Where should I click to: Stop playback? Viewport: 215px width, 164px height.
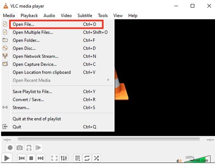tap(31, 158)
